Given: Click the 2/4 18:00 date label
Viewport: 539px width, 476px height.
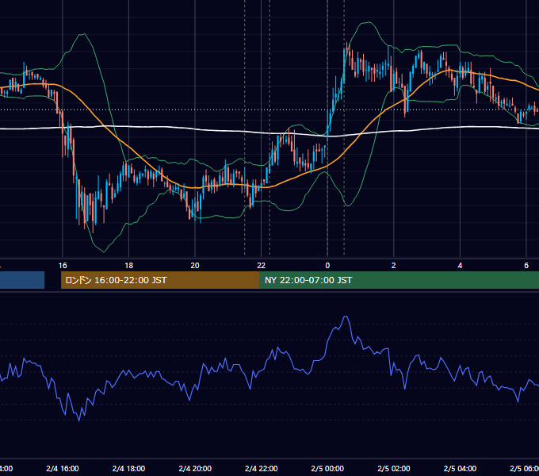Looking at the screenshot, I should [129, 468].
